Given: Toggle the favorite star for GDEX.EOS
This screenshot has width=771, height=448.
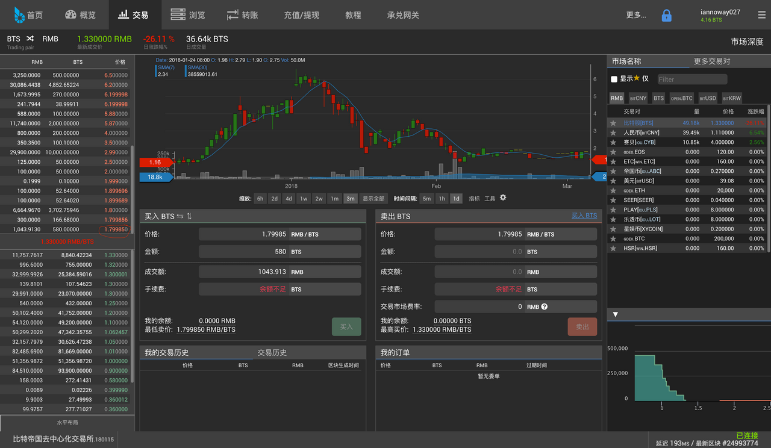Looking at the screenshot, I should pos(612,152).
